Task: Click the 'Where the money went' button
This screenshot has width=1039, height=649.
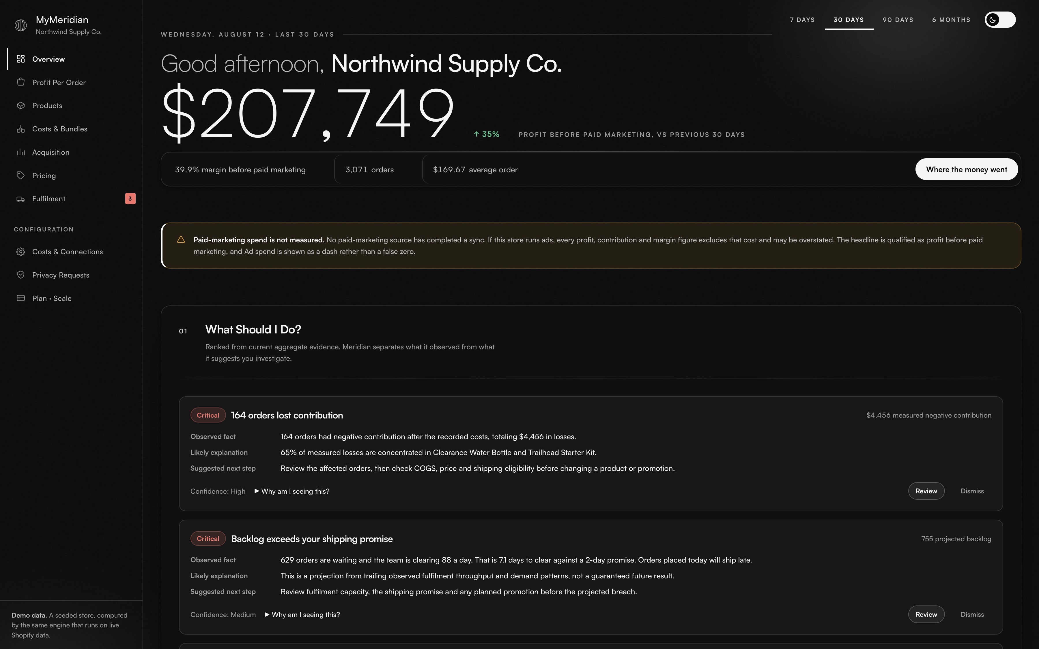Action: pyautogui.click(x=966, y=169)
